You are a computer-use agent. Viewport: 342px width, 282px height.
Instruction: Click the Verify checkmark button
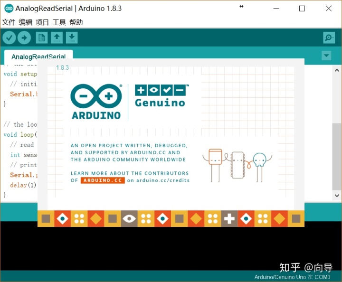(9, 38)
